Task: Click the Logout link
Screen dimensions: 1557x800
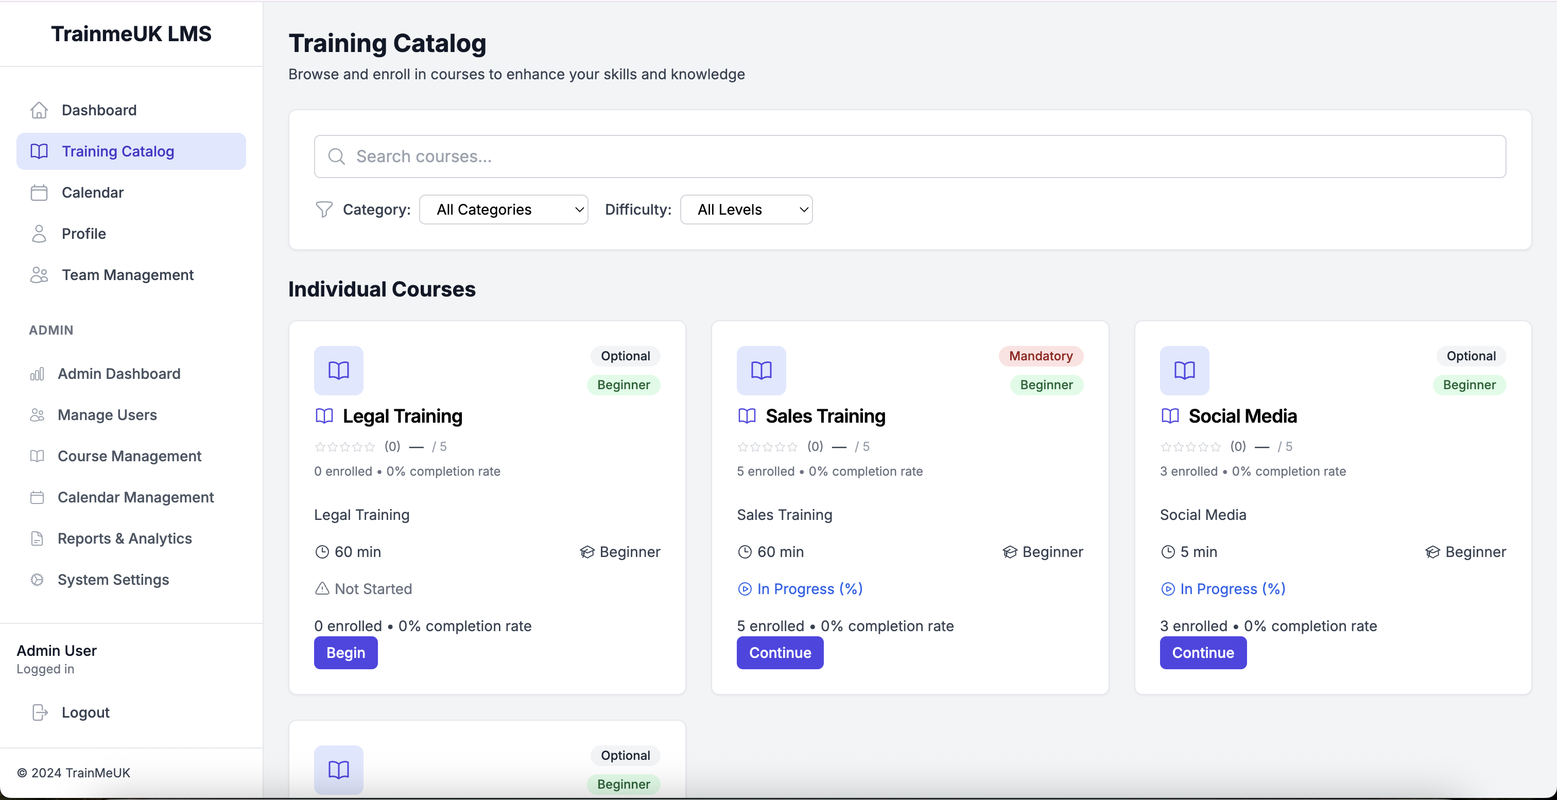Action: 85,712
